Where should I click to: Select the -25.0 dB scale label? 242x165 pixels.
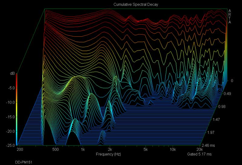click(11, 145)
